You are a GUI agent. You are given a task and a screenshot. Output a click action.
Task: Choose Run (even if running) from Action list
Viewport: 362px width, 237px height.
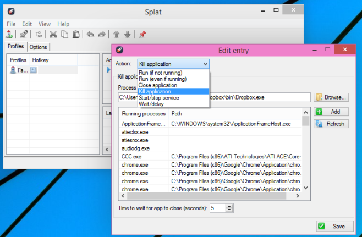click(x=173, y=79)
